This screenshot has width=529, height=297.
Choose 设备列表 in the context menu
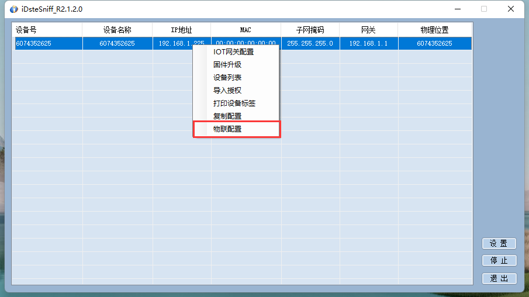pos(227,78)
